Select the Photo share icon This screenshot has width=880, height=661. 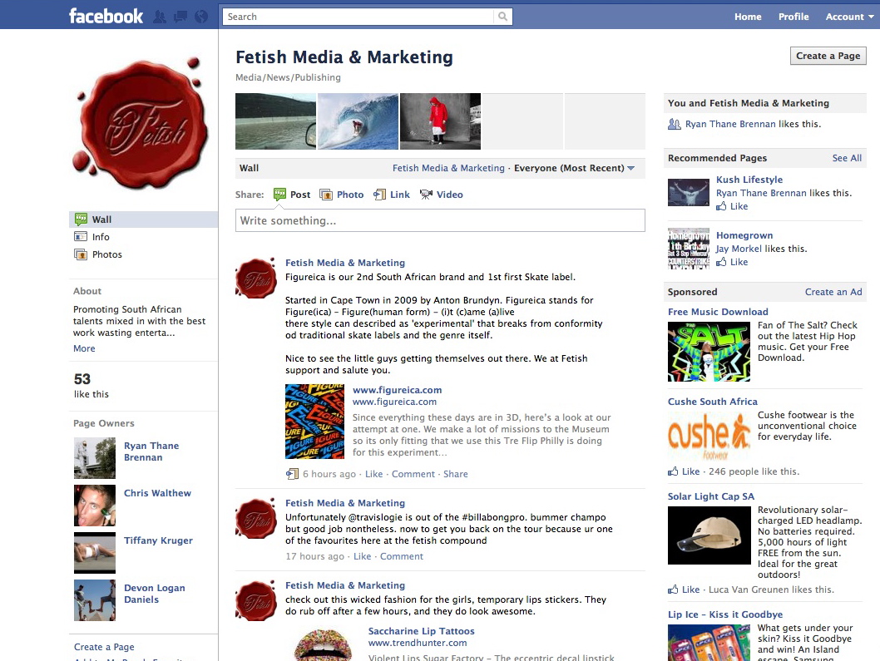(326, 195)
